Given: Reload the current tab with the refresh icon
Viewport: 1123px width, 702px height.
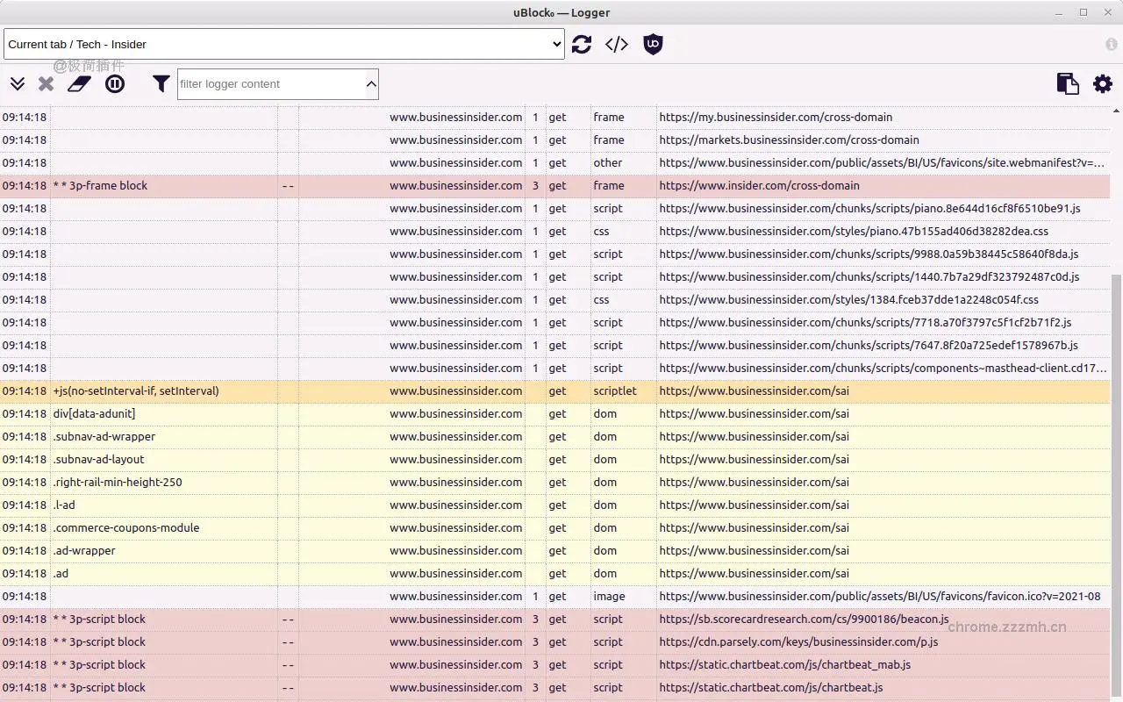Looking at the screenshot, I should click(582, 44).
